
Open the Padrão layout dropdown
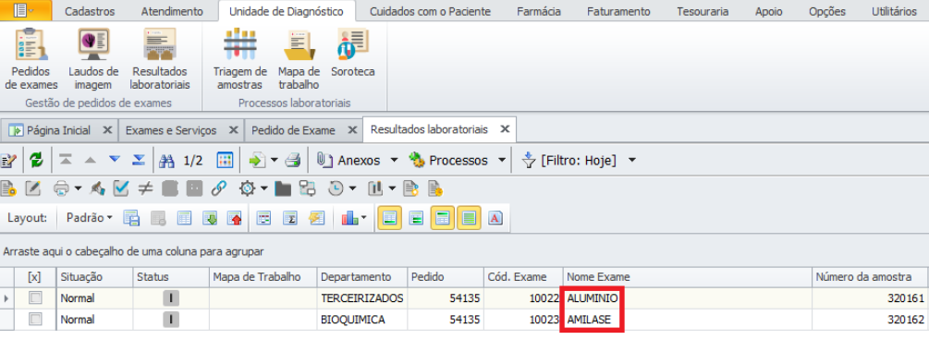click(x=89, y=218)
